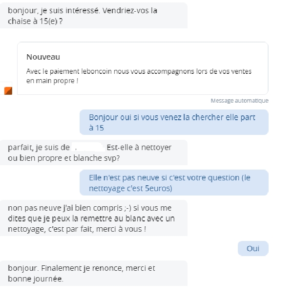Image resolution: width=294 pixels, height=304 pixels.
Task: Click the "Message automatique" label
Action: click(x=239, y=101)
